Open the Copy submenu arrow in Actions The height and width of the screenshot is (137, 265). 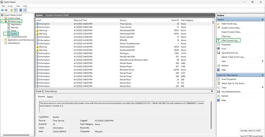pos(263,87)
